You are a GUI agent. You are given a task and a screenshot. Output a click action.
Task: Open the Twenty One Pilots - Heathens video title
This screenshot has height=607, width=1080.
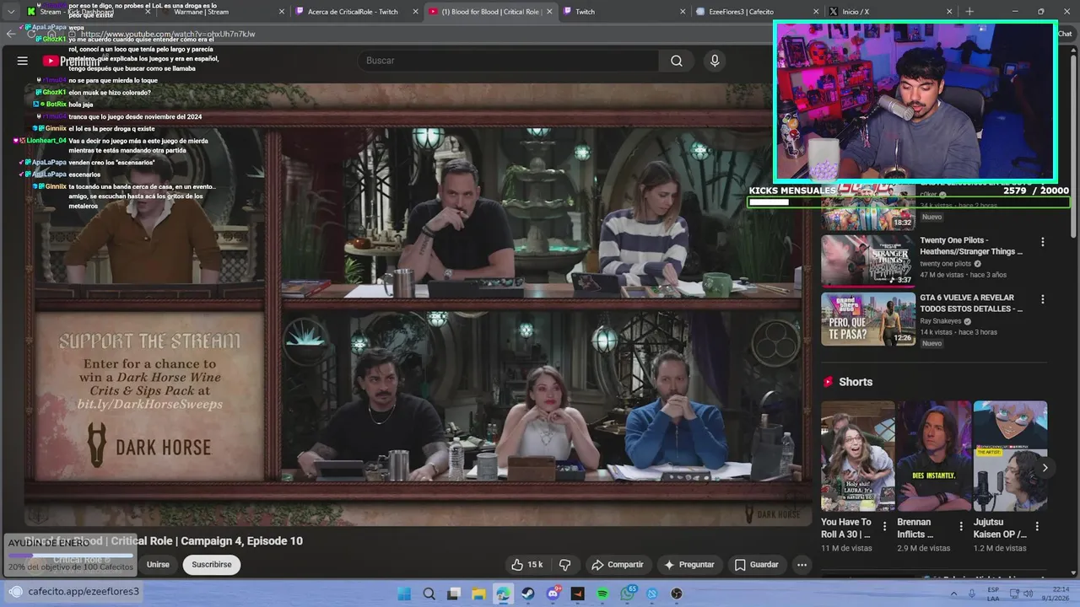(971, 246)
